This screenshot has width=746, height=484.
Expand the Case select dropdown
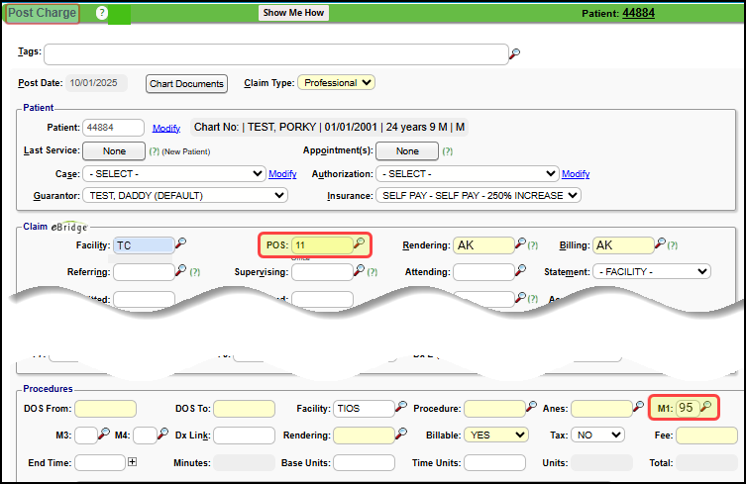173,174
